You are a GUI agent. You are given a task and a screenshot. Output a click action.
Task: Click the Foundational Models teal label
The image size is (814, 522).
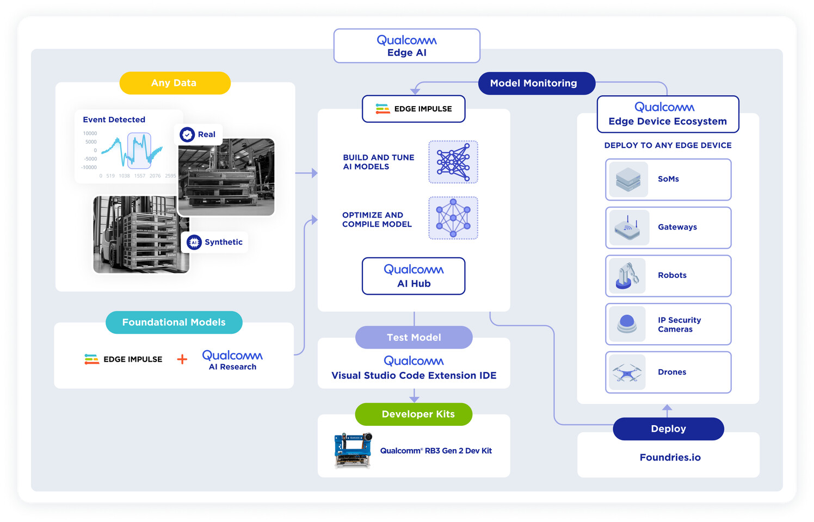(174, 322)
